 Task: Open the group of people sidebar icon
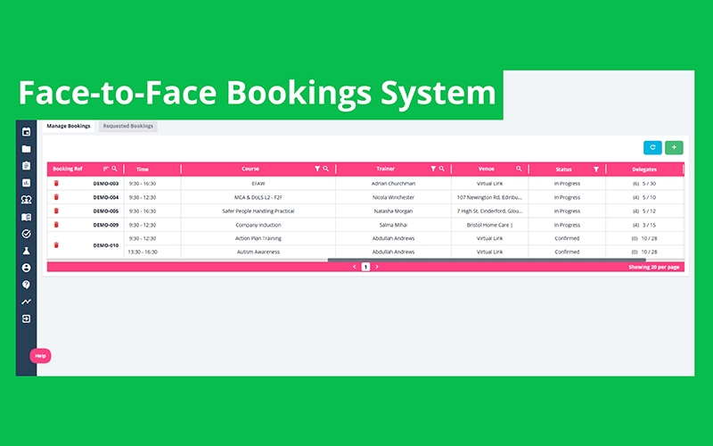tap(27, 200)
